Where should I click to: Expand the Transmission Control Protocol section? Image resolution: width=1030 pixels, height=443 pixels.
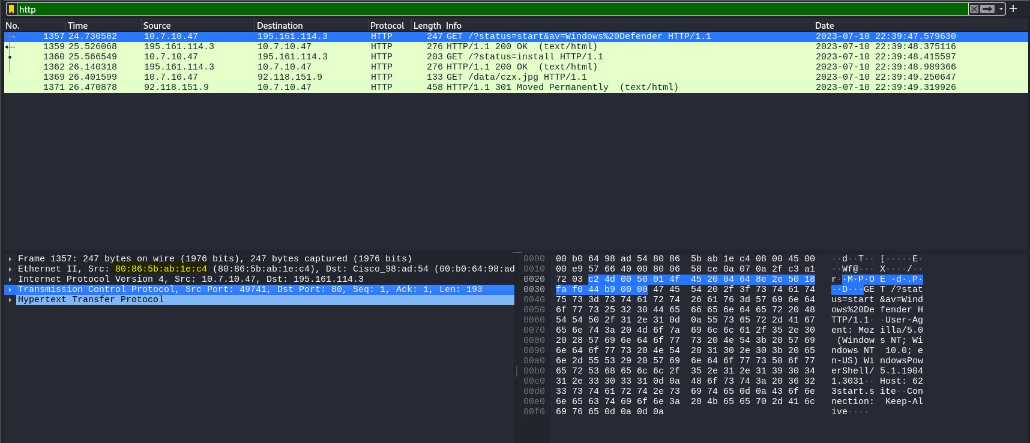point(10,290)
